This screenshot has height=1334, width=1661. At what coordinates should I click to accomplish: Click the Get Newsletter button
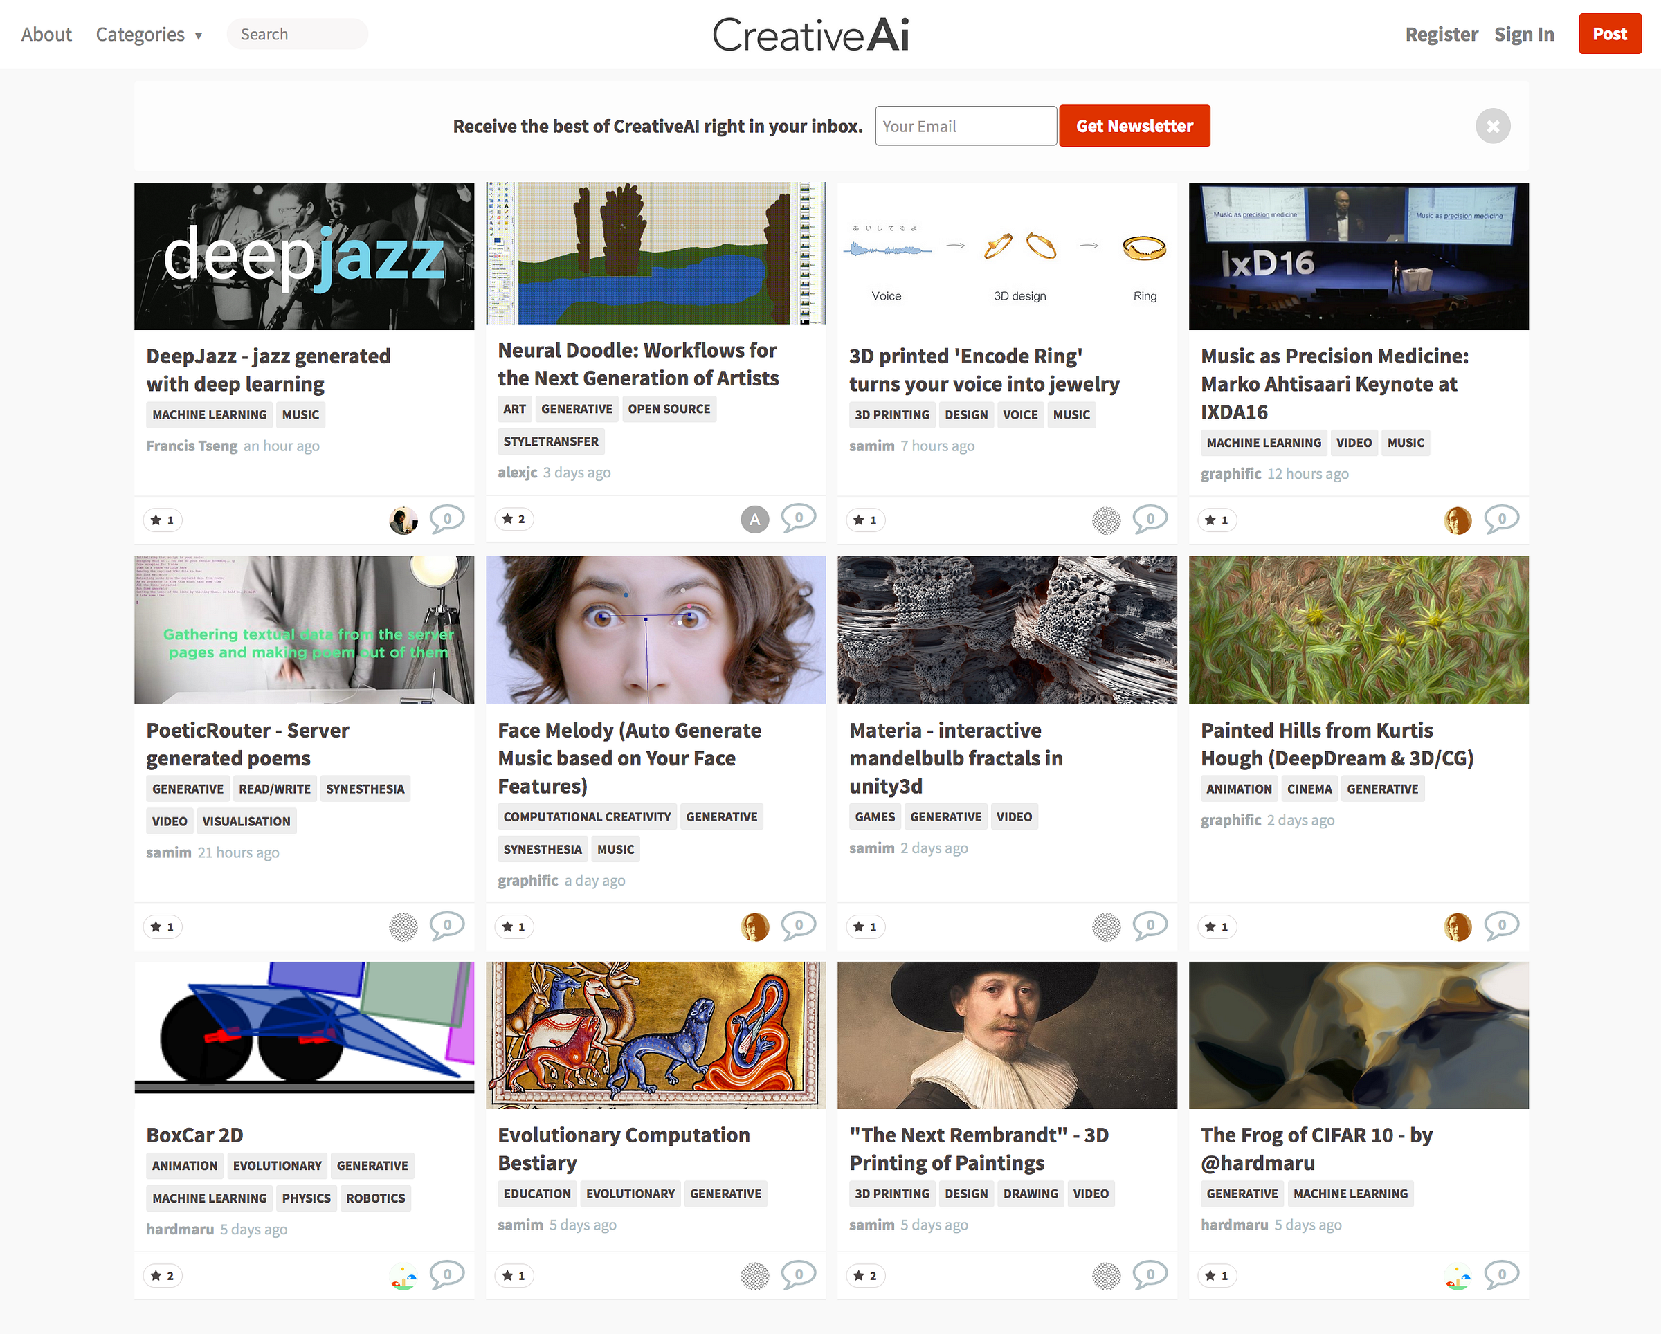pyautogui.click(x=1134, y=127)
